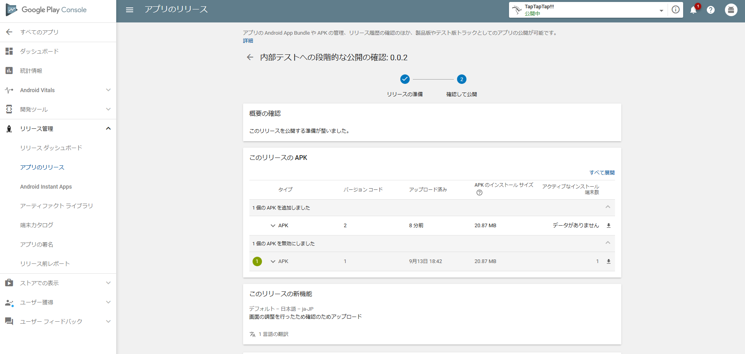This screenshot has height=354, width=745.
Task: Open Android Instant Apps
Action: point(46,187)
